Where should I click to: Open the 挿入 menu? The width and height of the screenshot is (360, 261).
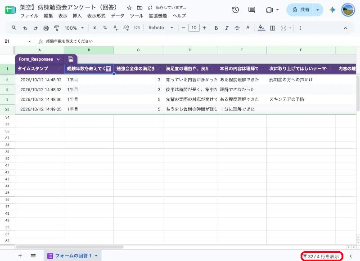tap(77, 16)
